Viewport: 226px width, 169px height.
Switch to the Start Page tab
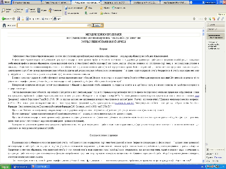tap(26, 3)
